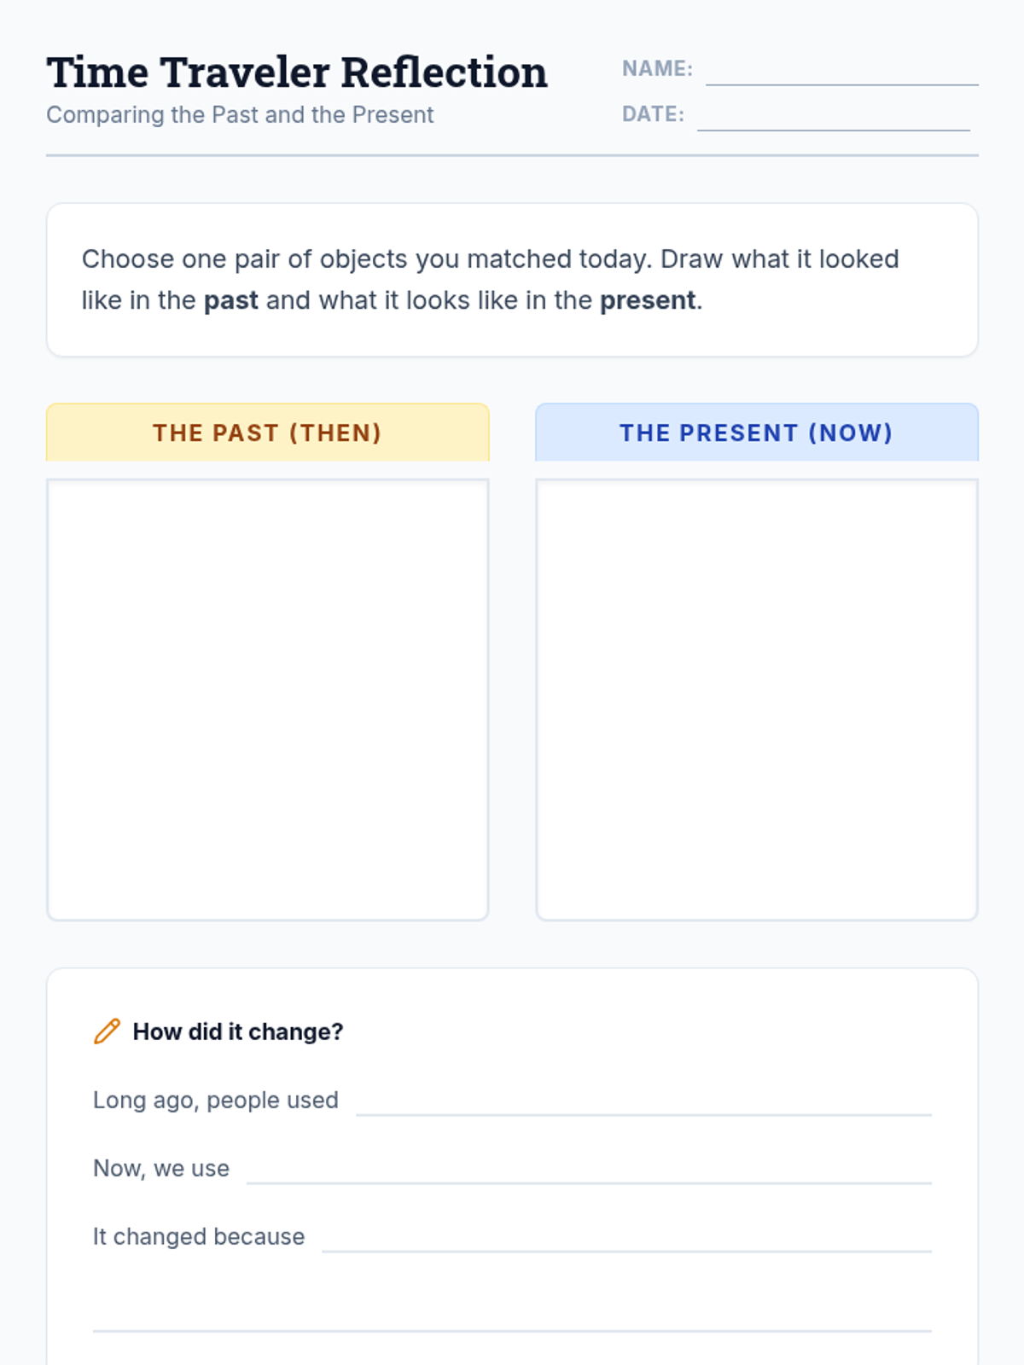Click inside the present drawing box
This screenshot has width=1024, height=1365.
coord(756,700)
